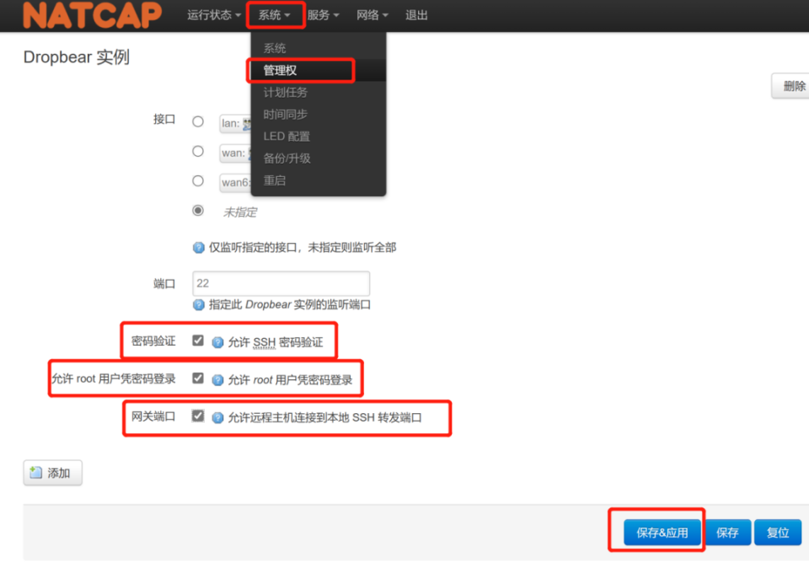Toggle 允许 root 用户凭密码登录 checkbox
809x569 pixels.
coord(198,378)
